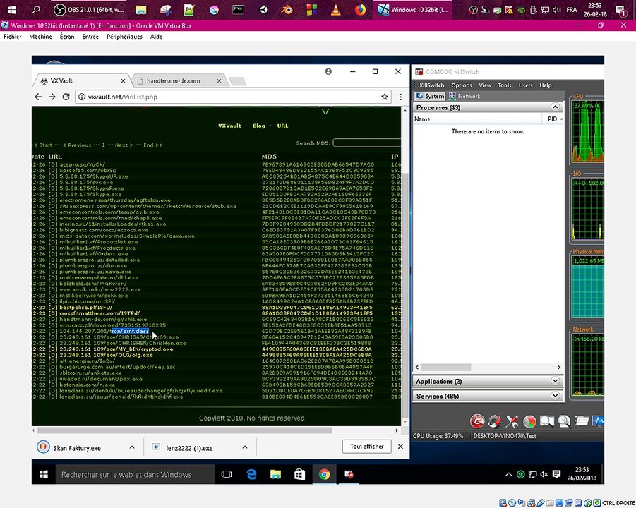Click the browser horizontal scrollbar thumb
Image resolution: width=636 pixels, height=508 pixels.
(184, 430)
